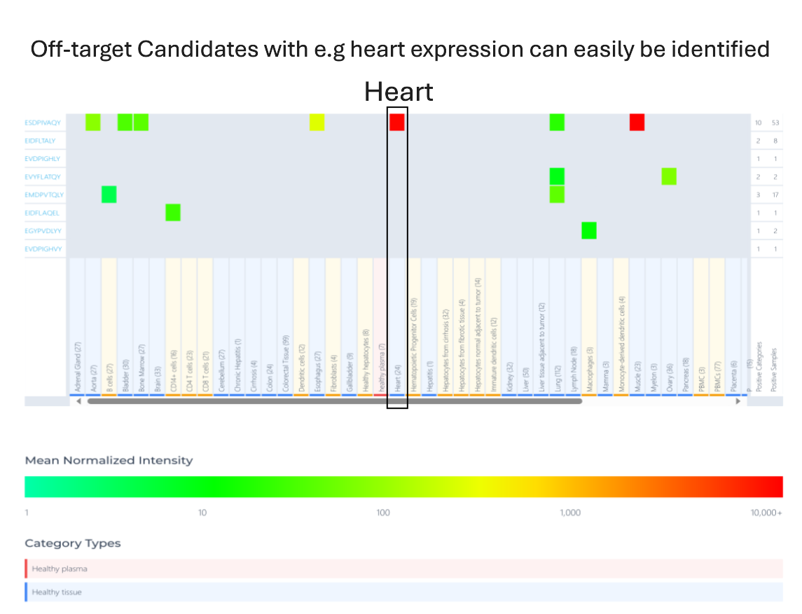Screen dimensions: 802x614
Task: Select the yellow Esophagus cell in ESDPIVAQY row
Action: tap(317, 123)
